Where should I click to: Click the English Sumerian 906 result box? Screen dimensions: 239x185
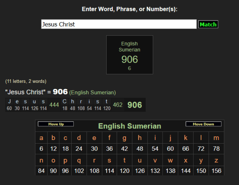(130, 55)
